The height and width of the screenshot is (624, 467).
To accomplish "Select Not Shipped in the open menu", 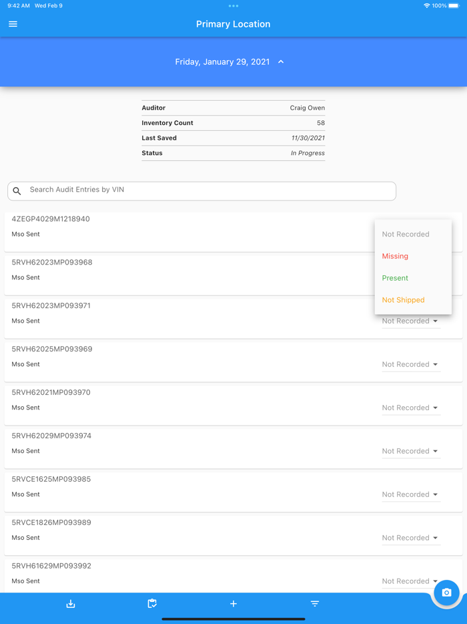I will tap(402, 299).
